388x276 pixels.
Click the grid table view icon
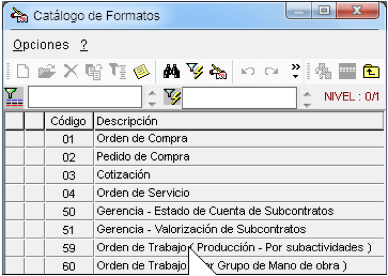click(347, 72)
